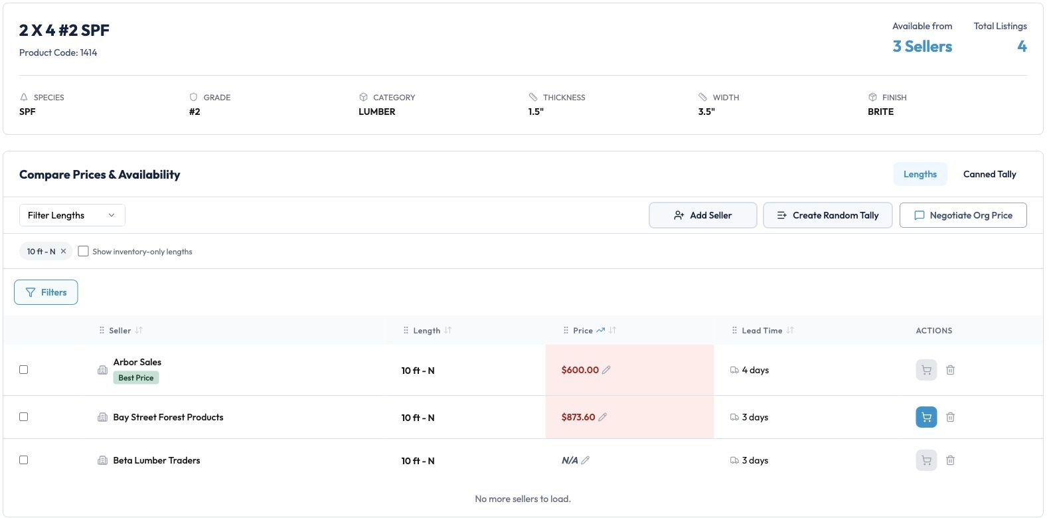Click the Add Seller button
Viewport: 1049px width, 518px height.
pos(702,215)
